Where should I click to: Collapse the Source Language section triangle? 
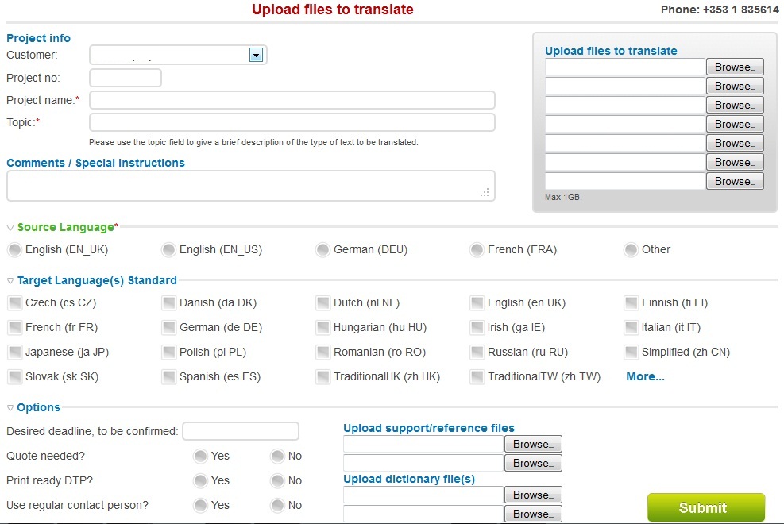[10, 228]
